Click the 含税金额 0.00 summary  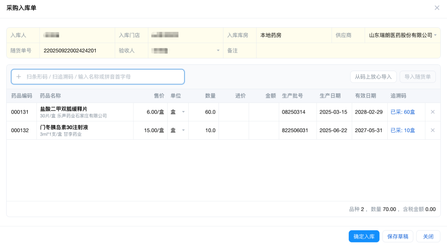click(x=419, y=209)
